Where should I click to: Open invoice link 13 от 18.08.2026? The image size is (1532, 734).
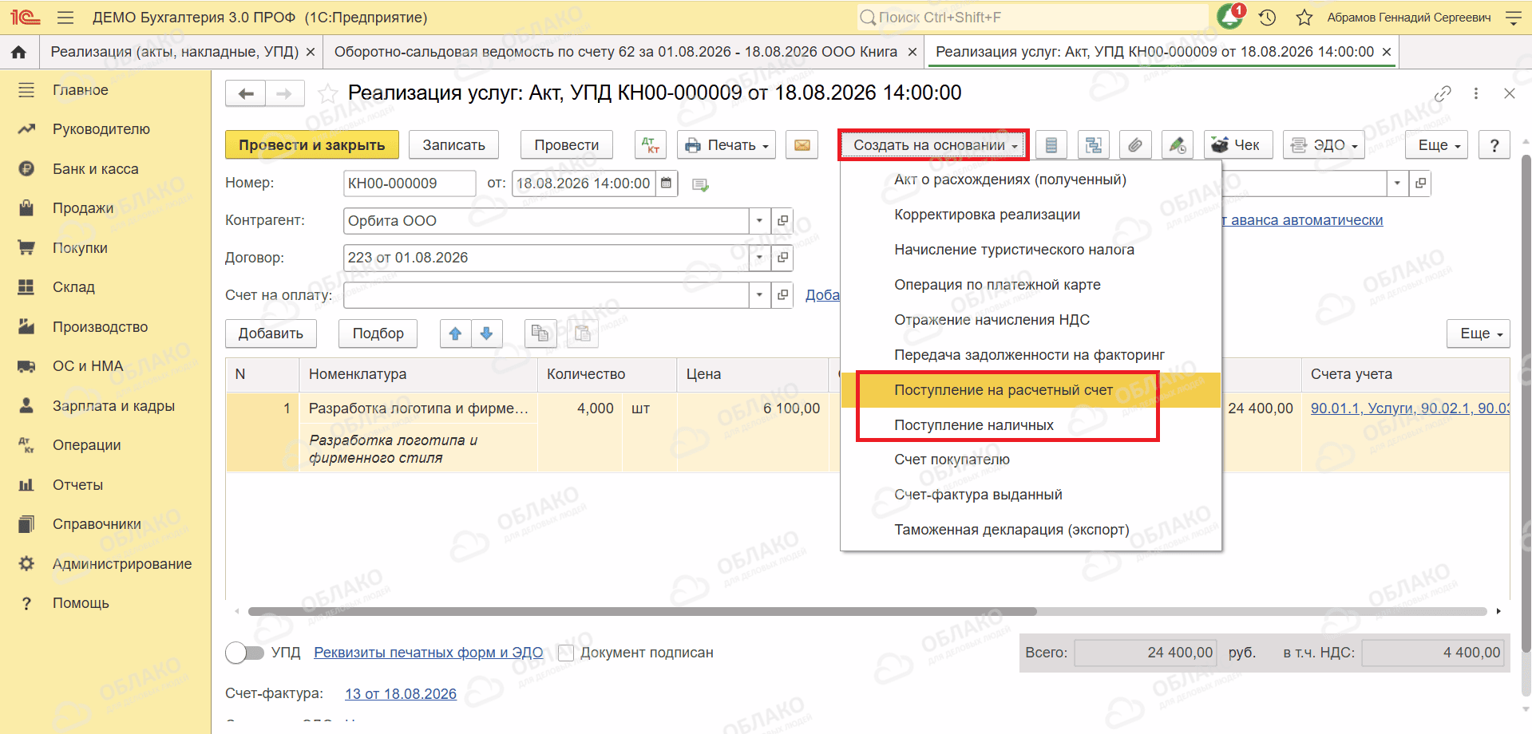click(401, 694)
